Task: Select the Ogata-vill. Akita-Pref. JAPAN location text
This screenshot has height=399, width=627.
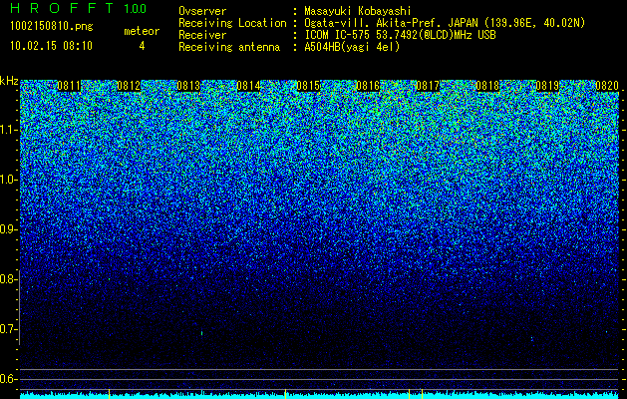Action: pos(445,23)
